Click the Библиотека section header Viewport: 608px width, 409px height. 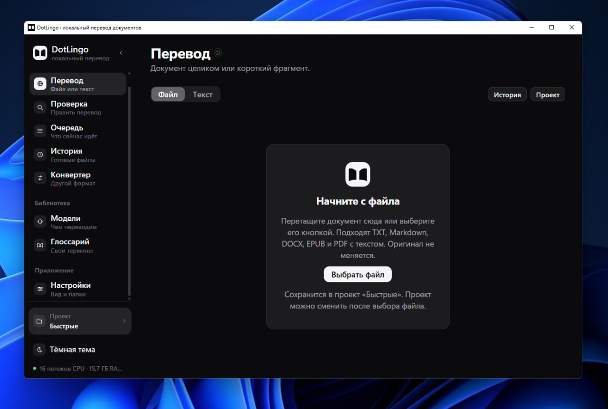(52, 203)
